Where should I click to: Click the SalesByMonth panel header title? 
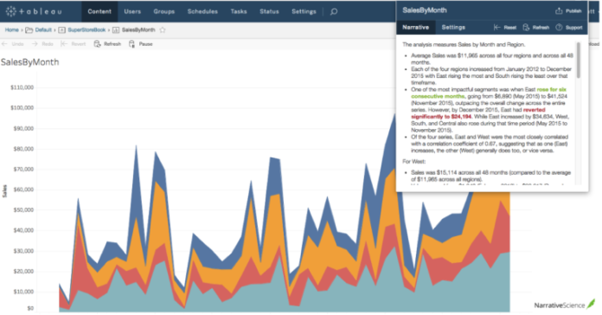(424, 10)
